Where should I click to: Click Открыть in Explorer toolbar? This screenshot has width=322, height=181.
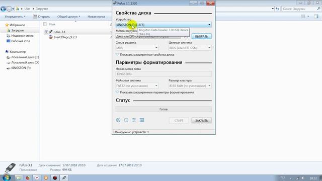click(x=41, y=17)
